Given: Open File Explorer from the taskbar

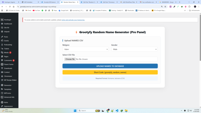Looking at the screenshot, I should [x=126, y=111].
